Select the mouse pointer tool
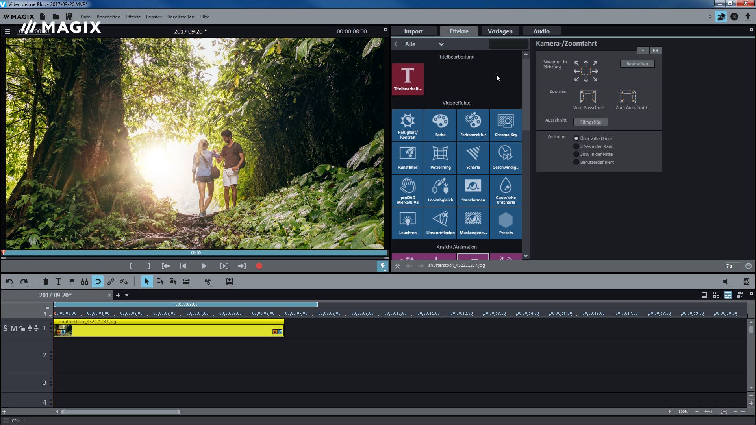Screen dimensions: 756x425 (147, 282)
